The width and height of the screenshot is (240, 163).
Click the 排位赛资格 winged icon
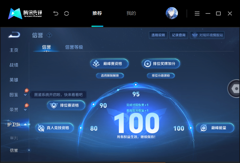tap(54, 105)
